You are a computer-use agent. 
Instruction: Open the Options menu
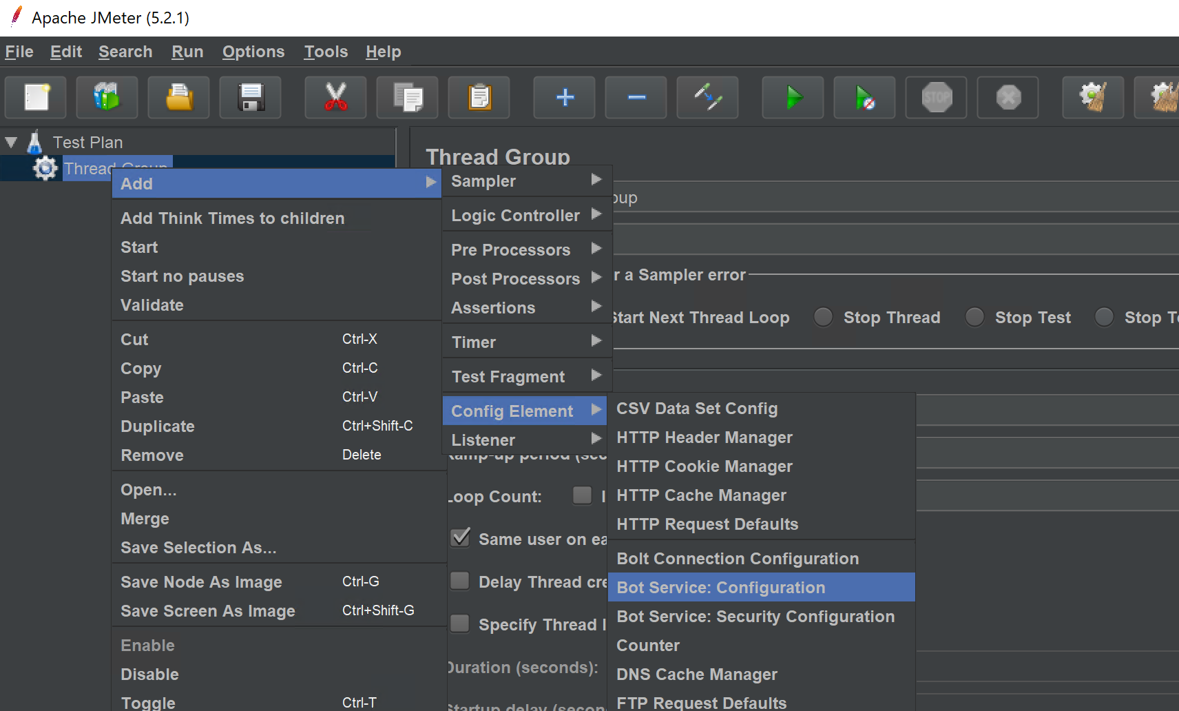coord(253,52)
